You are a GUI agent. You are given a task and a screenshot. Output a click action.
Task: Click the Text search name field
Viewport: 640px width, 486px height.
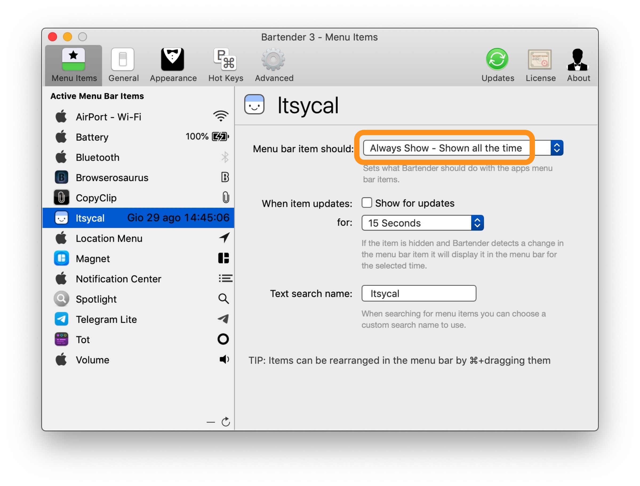click(419, 293)
